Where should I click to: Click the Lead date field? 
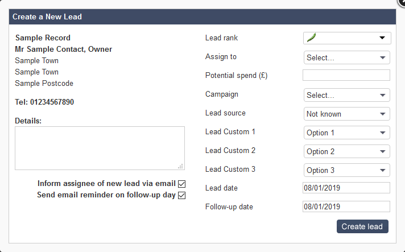[x=346, y=188]
